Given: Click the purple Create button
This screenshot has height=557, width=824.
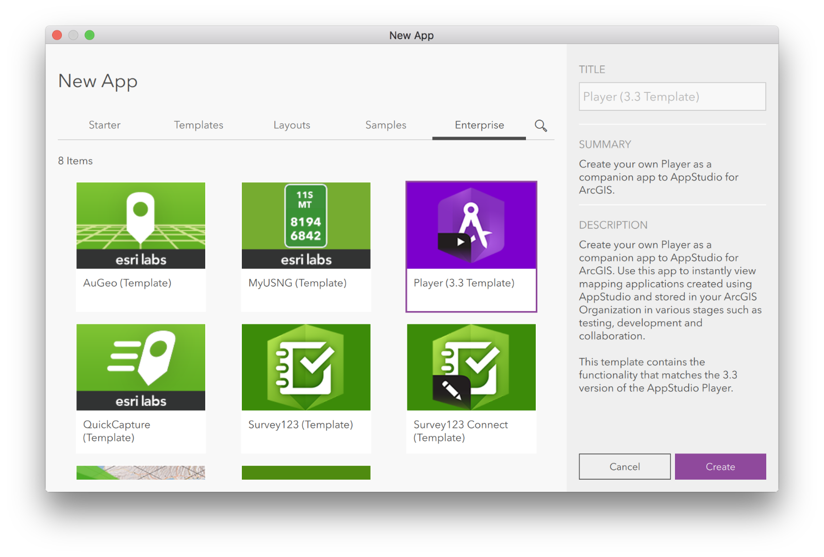Looking at the screenshot, I should click(720, 467).
